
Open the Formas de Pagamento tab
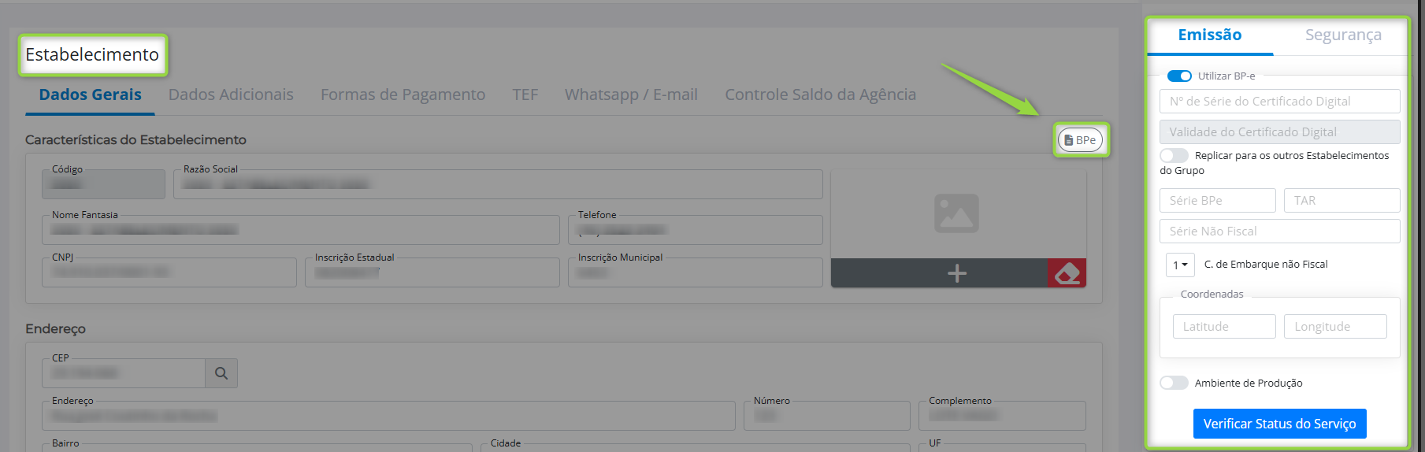(x=403, y=94)
